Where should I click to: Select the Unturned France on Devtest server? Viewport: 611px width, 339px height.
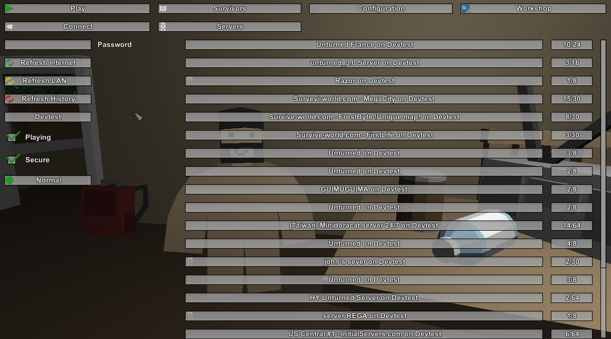(x=364, y=45)
